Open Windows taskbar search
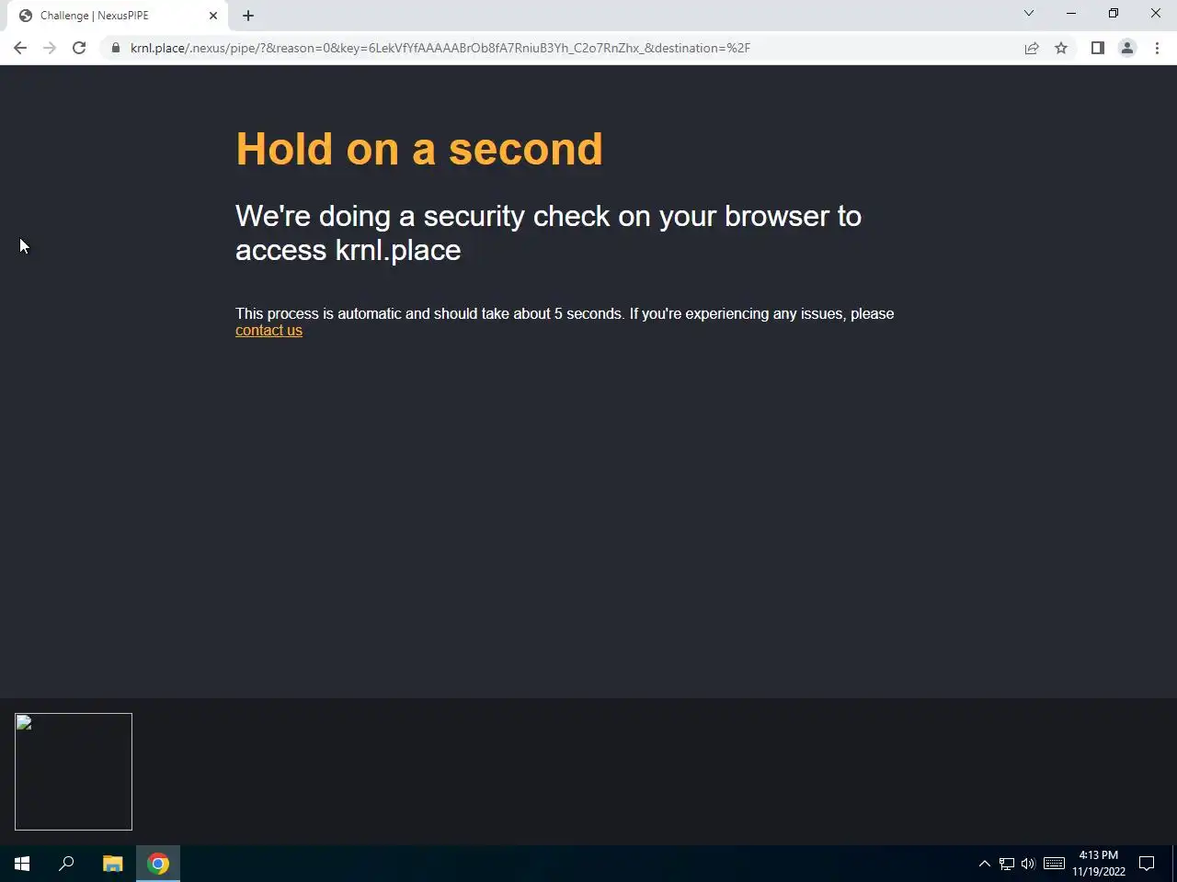1177x882 pixels. point(66,864)
